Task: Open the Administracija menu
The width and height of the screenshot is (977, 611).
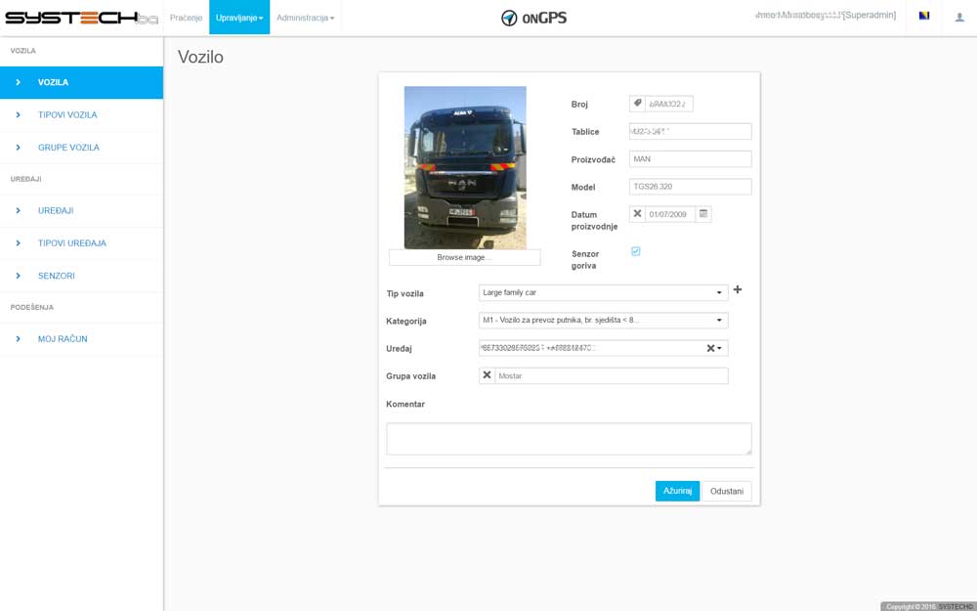Action: pos(305,18)
